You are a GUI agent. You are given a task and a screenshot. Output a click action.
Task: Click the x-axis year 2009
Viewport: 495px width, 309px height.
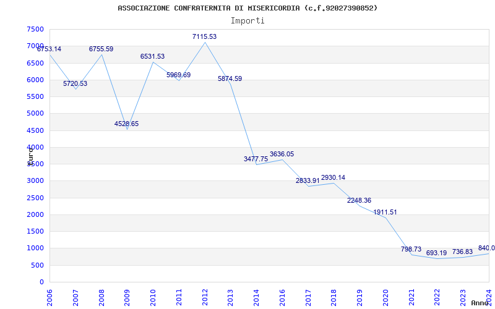coord(127,298)
